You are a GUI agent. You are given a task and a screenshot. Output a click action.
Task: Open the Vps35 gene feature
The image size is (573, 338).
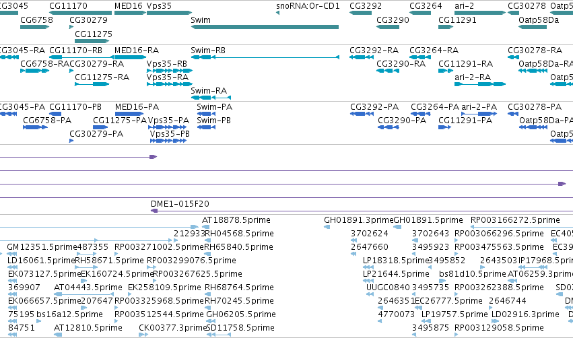click(x=169, y=13)
